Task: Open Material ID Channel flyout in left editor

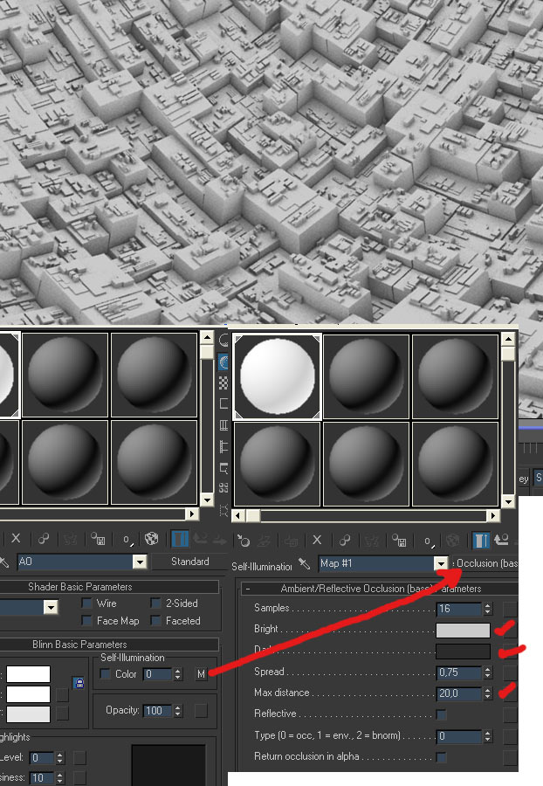Action: pyautogui.click(x=127, y=539)
